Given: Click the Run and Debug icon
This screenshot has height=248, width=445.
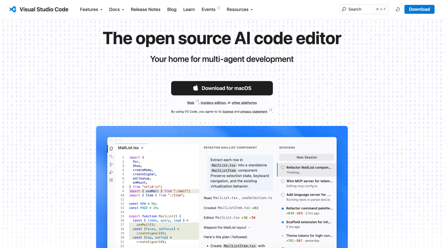Looking at the screenshot, I should (x=111, y=172).
